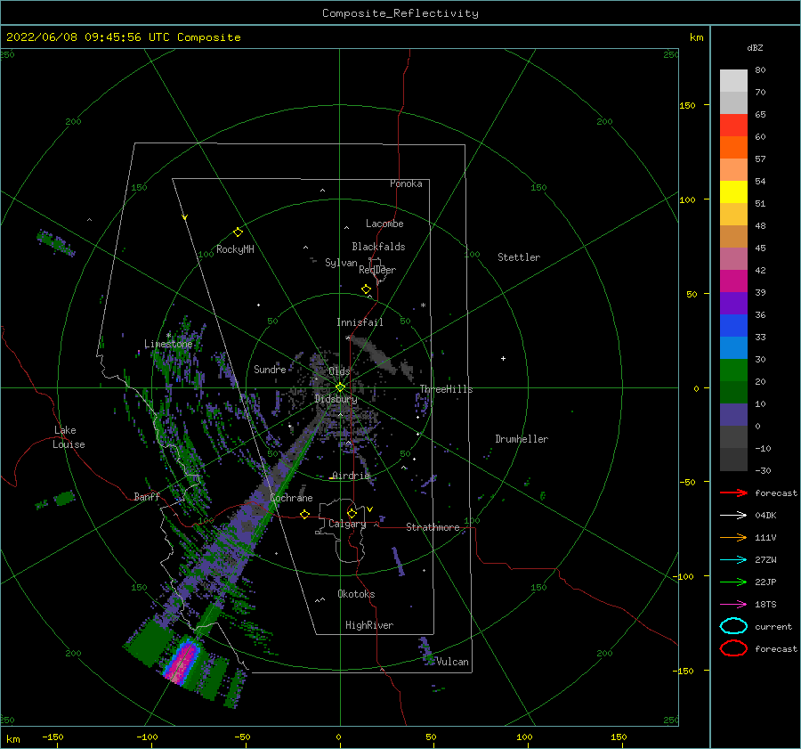Click the 80 dBZ light gray swatch
This screenshot has height=749, width=801.
coord(733,81)
